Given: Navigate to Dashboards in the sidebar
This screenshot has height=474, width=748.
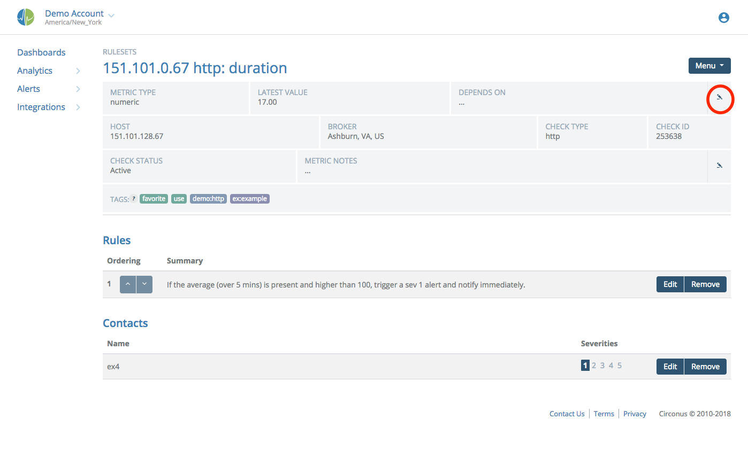Looking at the screenshot, I should [41, 52].
